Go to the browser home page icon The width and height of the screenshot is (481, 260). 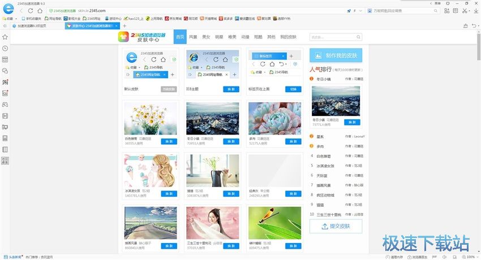click(x=40, y=11)
